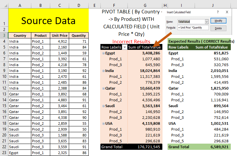The image size is (237, 156).
Task: Click quantity cell 59 in row 6
Action: pos(79,53)
